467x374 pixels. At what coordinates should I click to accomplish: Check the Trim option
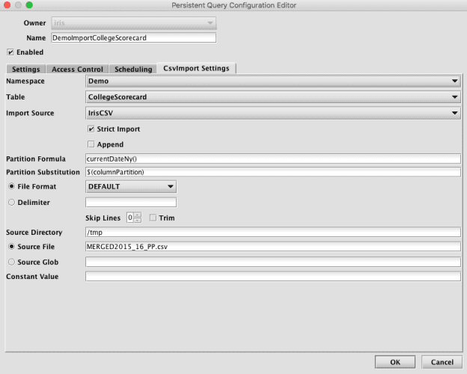tap(153, 218)
